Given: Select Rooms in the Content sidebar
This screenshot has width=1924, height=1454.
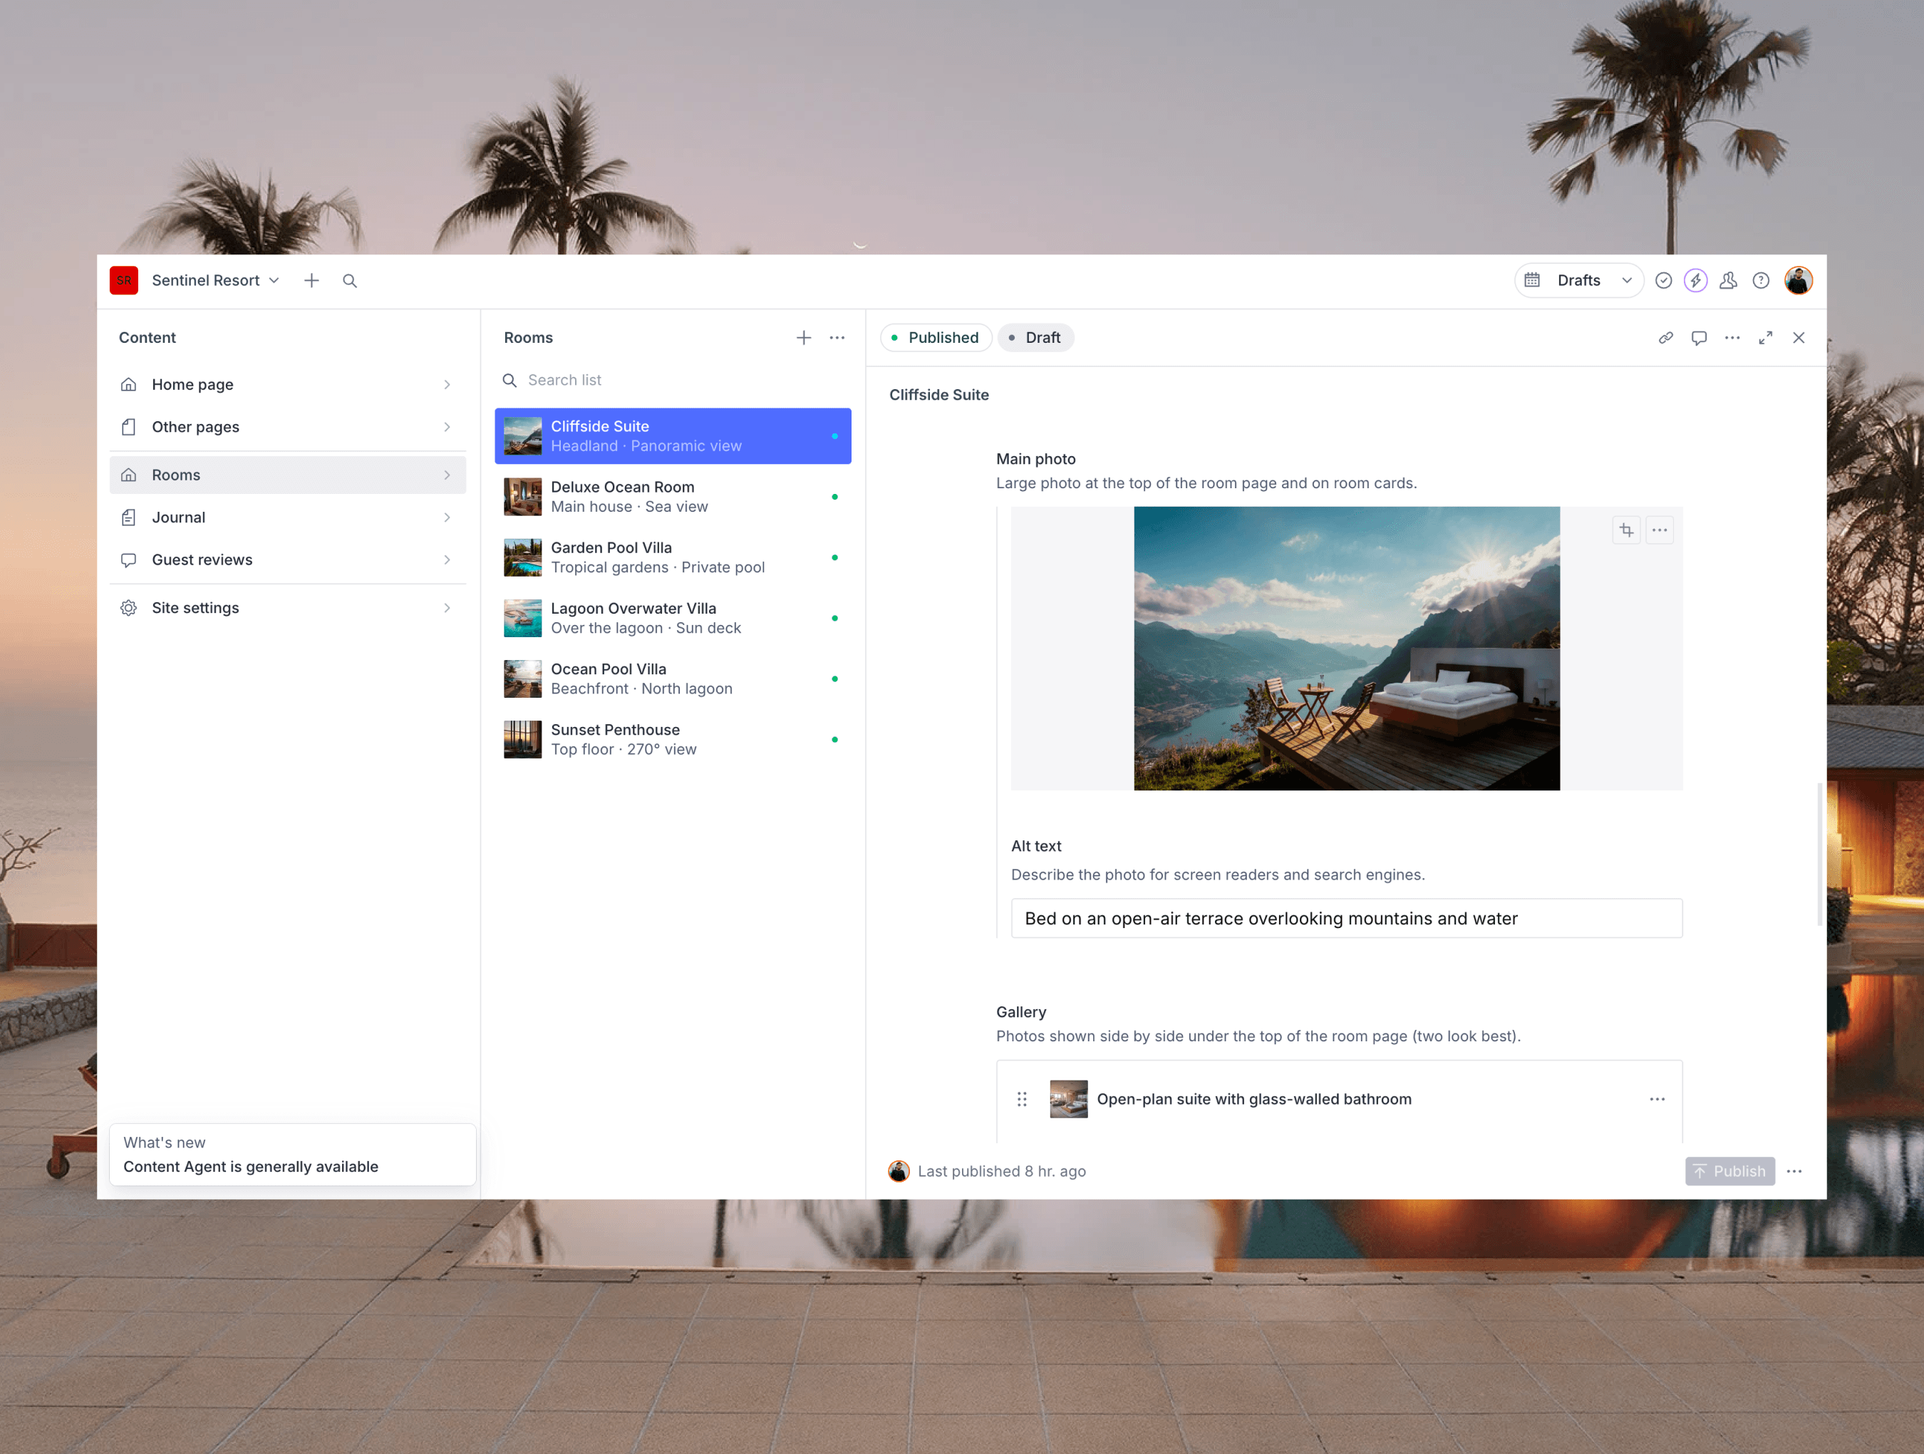Looking at the screenshot, I should tap(288, 475).
